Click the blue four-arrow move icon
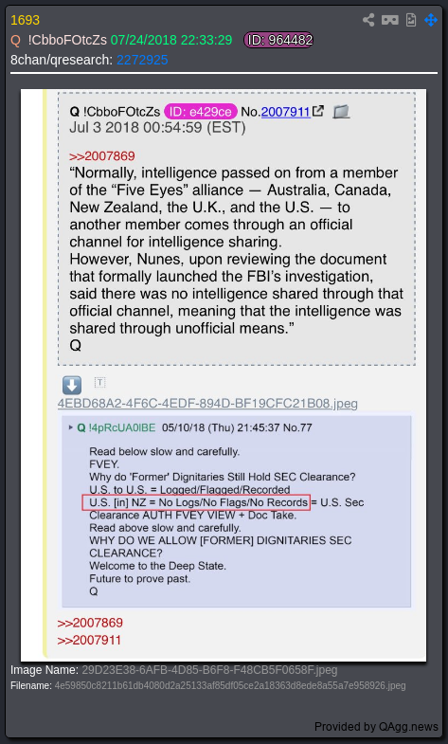The image size is (448, 744). pyautogui.click(x=431, y=20)
